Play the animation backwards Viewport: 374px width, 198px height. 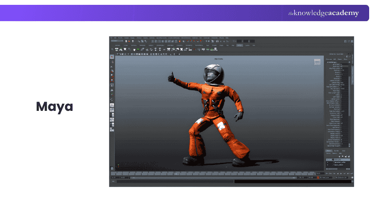coord(338,174)
